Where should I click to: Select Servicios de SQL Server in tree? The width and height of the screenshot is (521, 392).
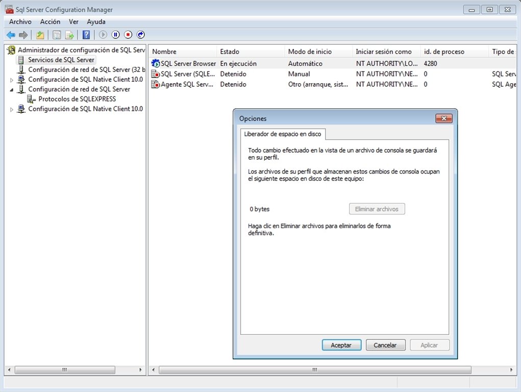point(61,60)
